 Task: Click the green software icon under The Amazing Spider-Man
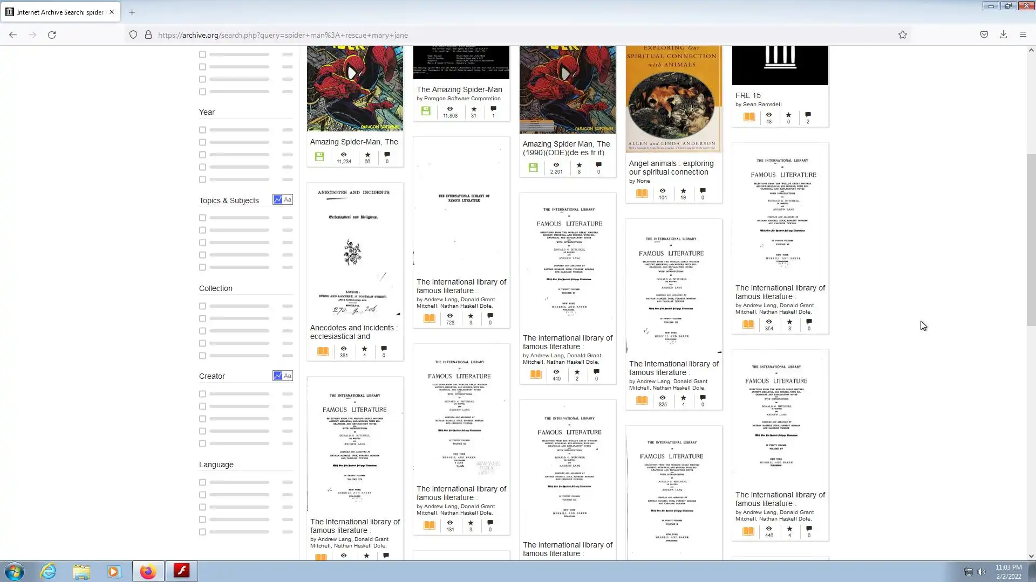click(426, 111)
